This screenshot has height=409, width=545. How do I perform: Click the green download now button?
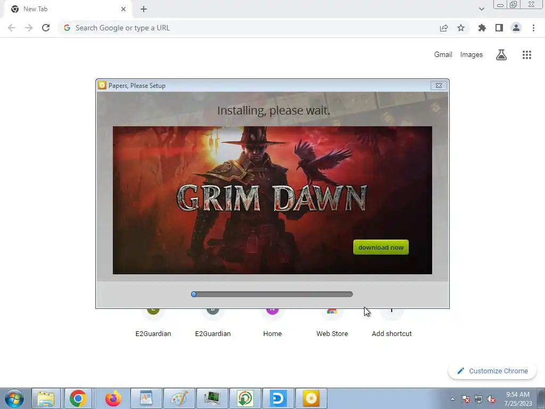coord(381,247)
